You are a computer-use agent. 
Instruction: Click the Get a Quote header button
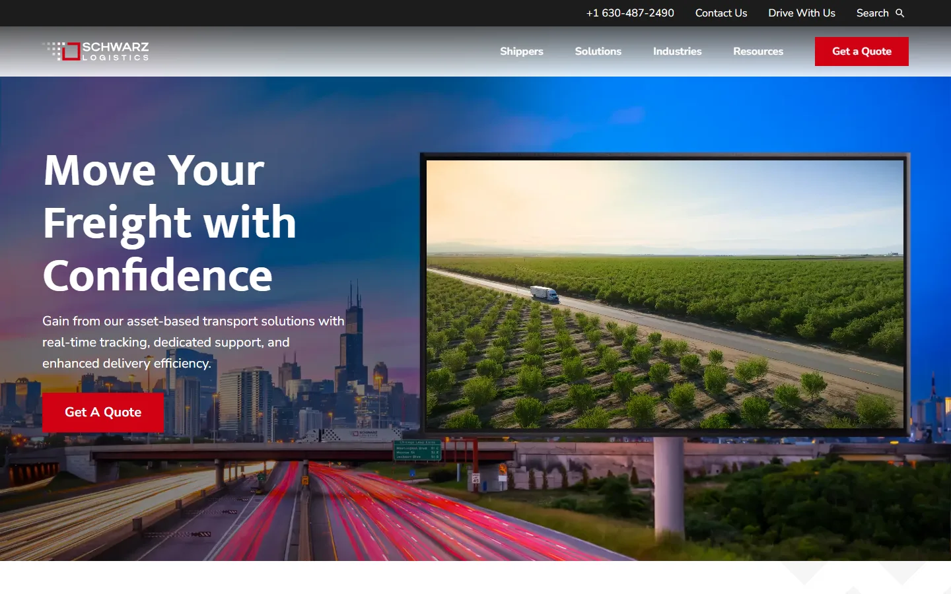pyautogui.click(x=862, y=51)
